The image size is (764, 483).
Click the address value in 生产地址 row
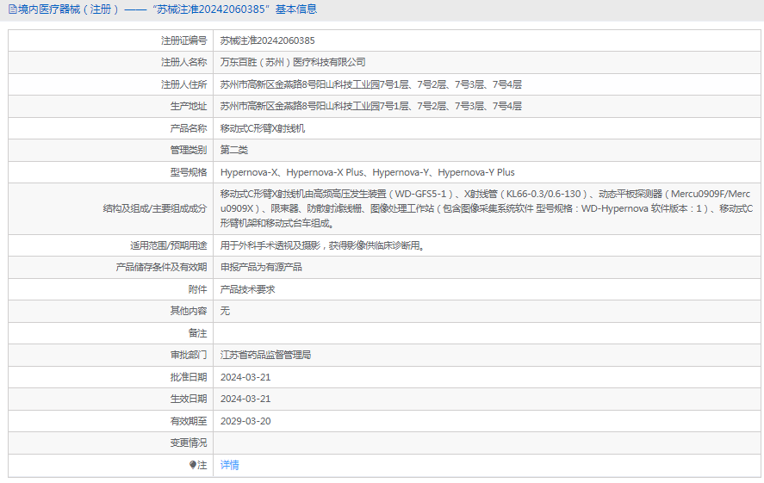pyautogui.click(x=370, y=106)
